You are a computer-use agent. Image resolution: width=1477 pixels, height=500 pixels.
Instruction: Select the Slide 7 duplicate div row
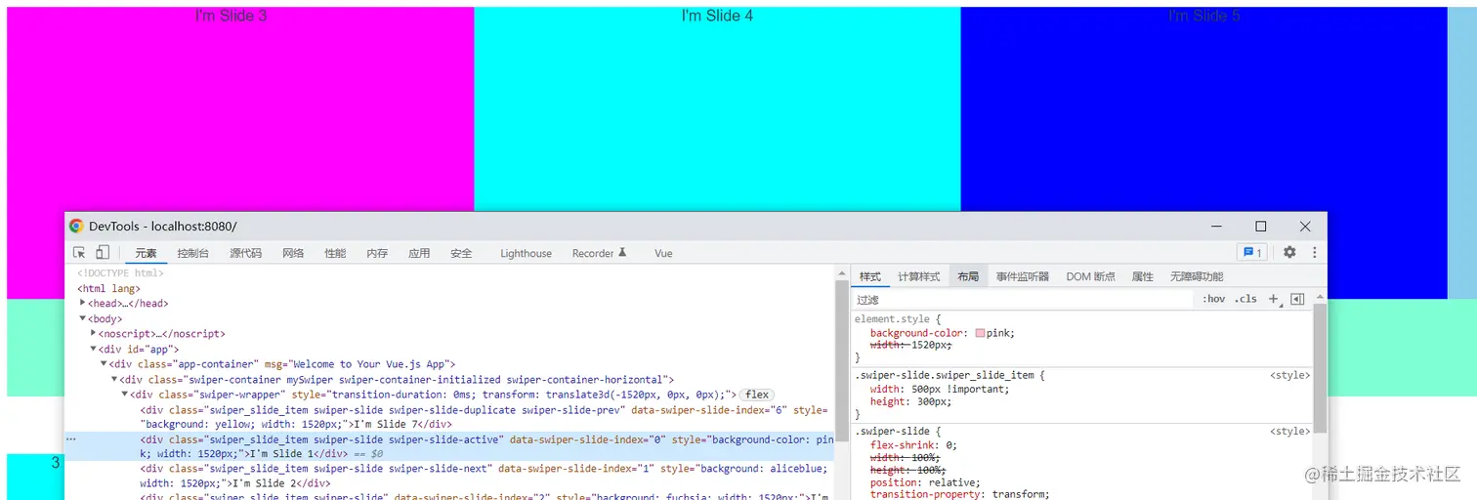(x=449, y=417)
